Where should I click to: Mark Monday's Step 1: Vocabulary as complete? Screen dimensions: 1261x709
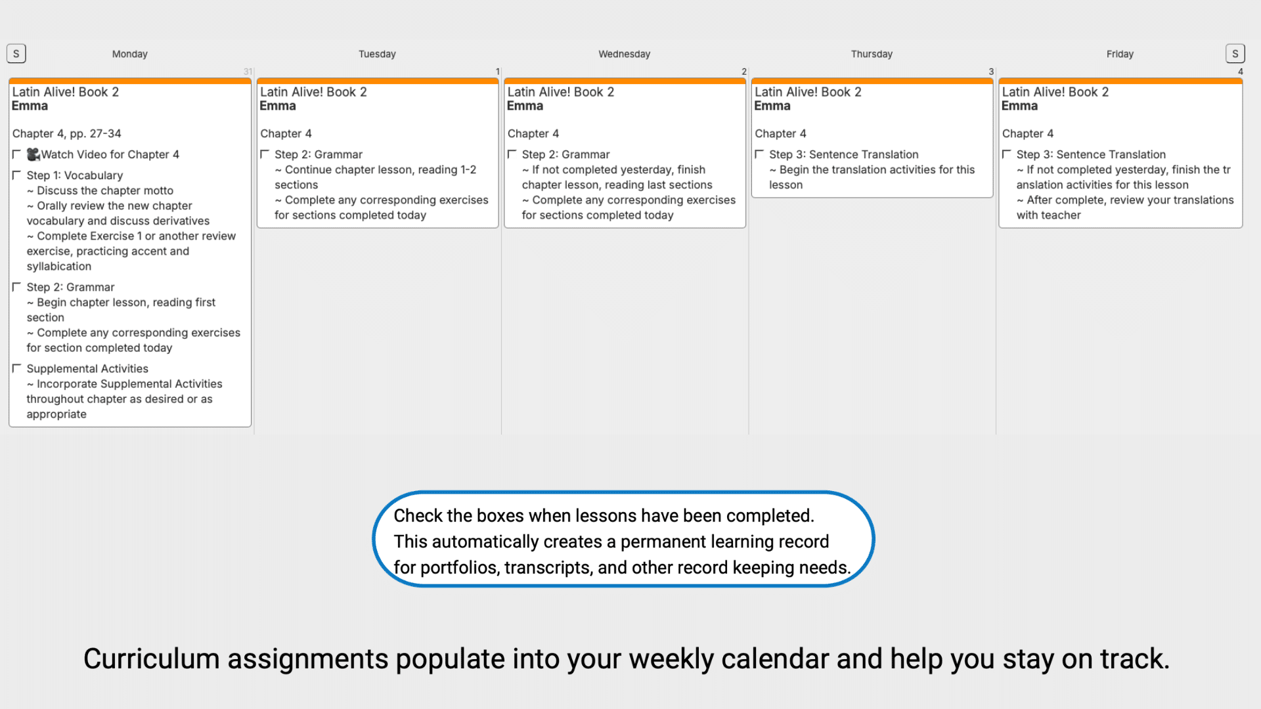coord(17,175)
